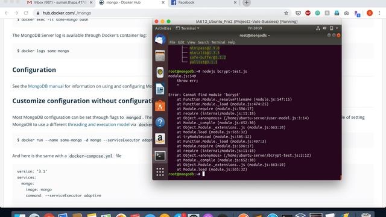The height and width of the screenshot is (217, 386).
Task: Click 'image: mongo' yaml line
Action: click(x=39, y=190)
